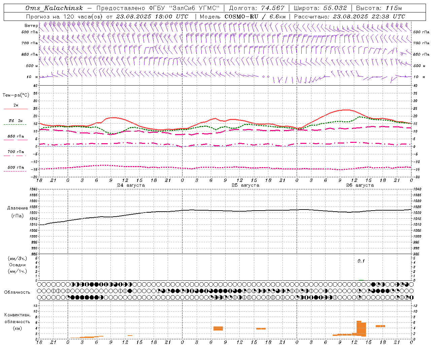Click the Td 2м dew point legend entry
Viewport: 431px width, 345px height.
tap(15, 121)
